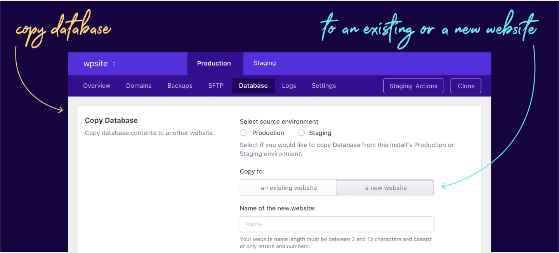Screen dimensions: 559x253
Task: Click the Copy Database heading
Action: (x=111, y=120)
